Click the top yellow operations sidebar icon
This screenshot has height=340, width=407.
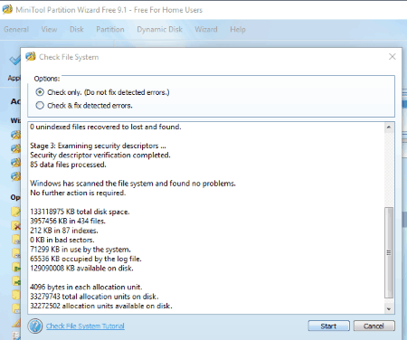coord(16,212)
